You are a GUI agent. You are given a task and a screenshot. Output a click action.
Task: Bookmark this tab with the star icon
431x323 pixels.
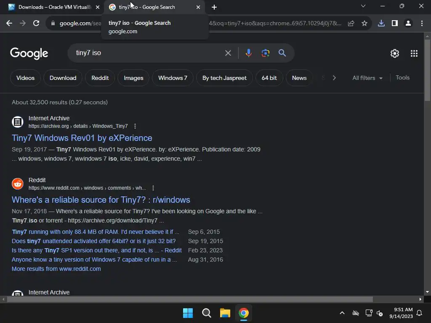(364, 24)
